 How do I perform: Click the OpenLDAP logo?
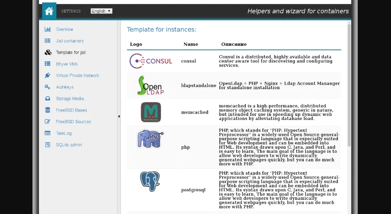click(150, 85)
